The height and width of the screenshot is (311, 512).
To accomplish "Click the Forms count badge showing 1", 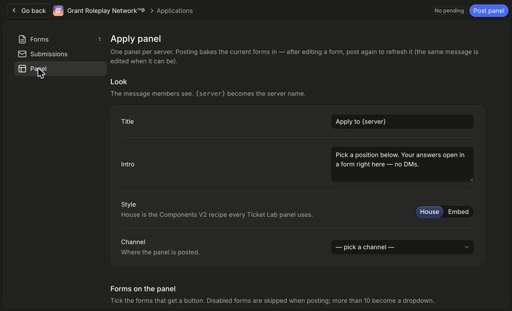I will 99,40.
